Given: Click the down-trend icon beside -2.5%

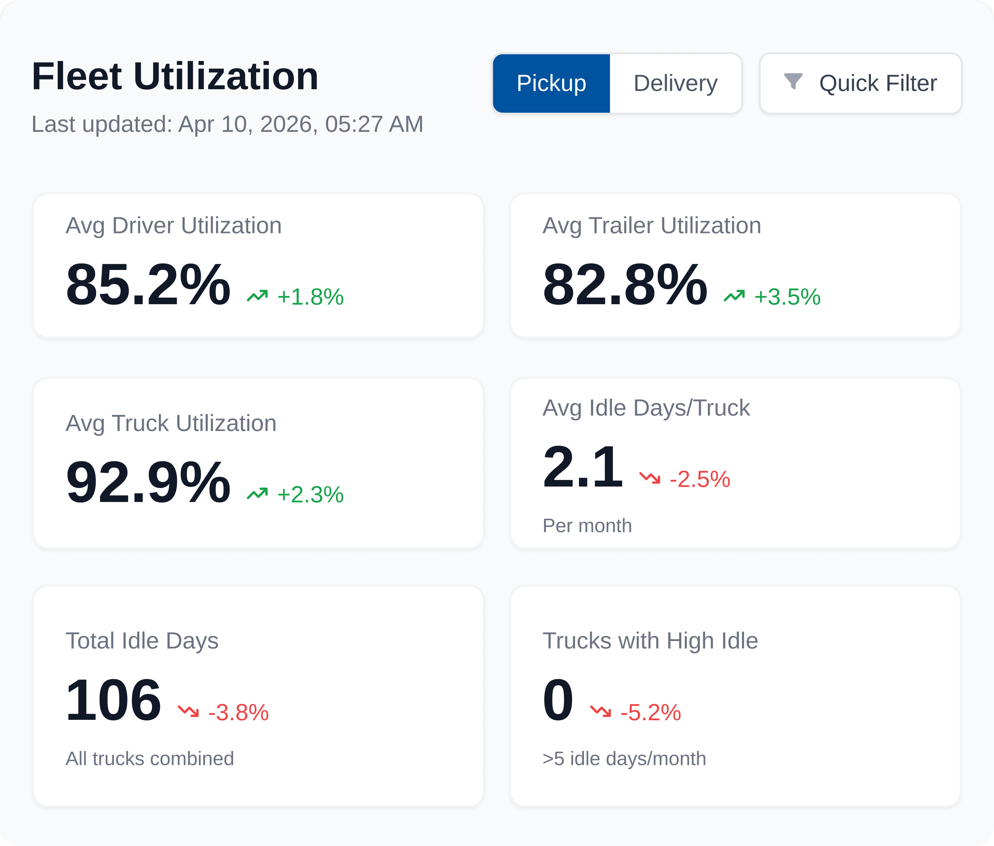Looking at the screenshot, I should click(650, 478).
